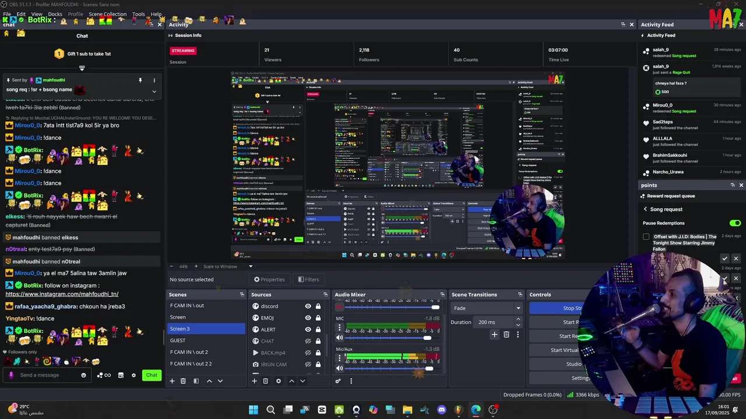Open the File menu

7,14
